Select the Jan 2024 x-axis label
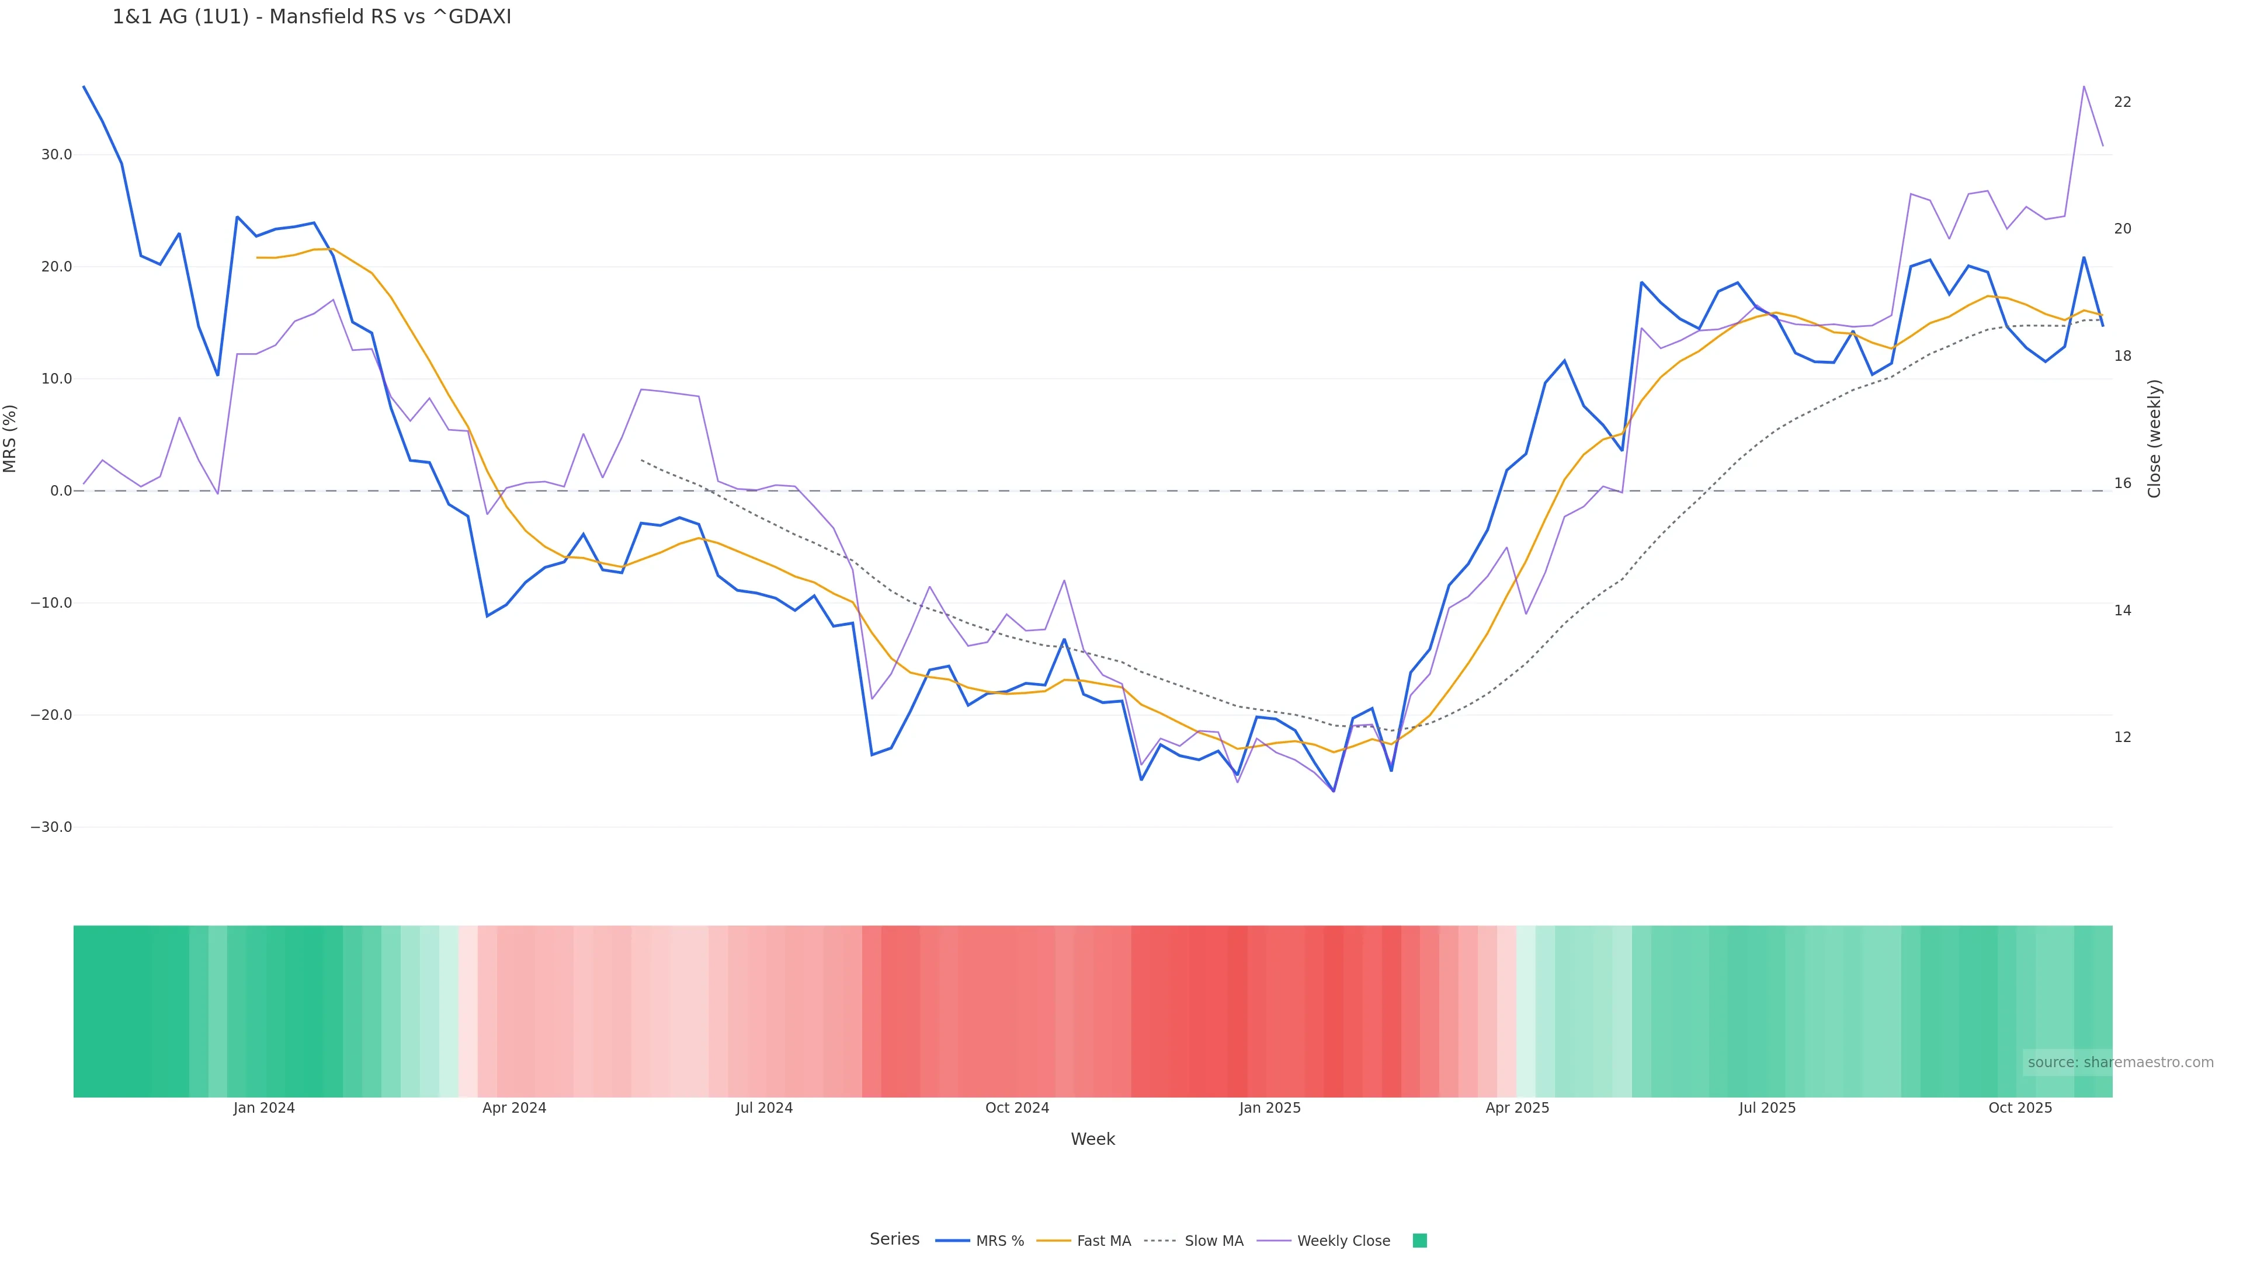Image resolution: width=2243 pixels, height=1261 pixels. (x=264, y=1109)
